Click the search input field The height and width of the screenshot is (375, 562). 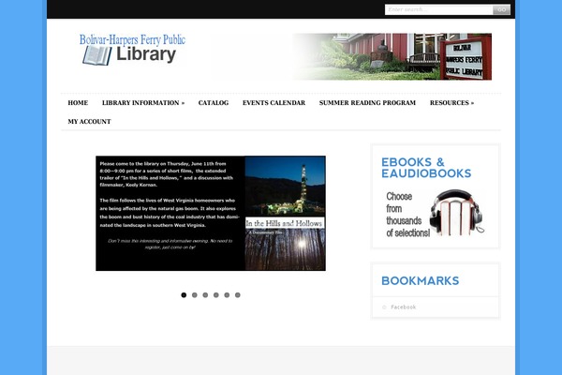point(438,9)
